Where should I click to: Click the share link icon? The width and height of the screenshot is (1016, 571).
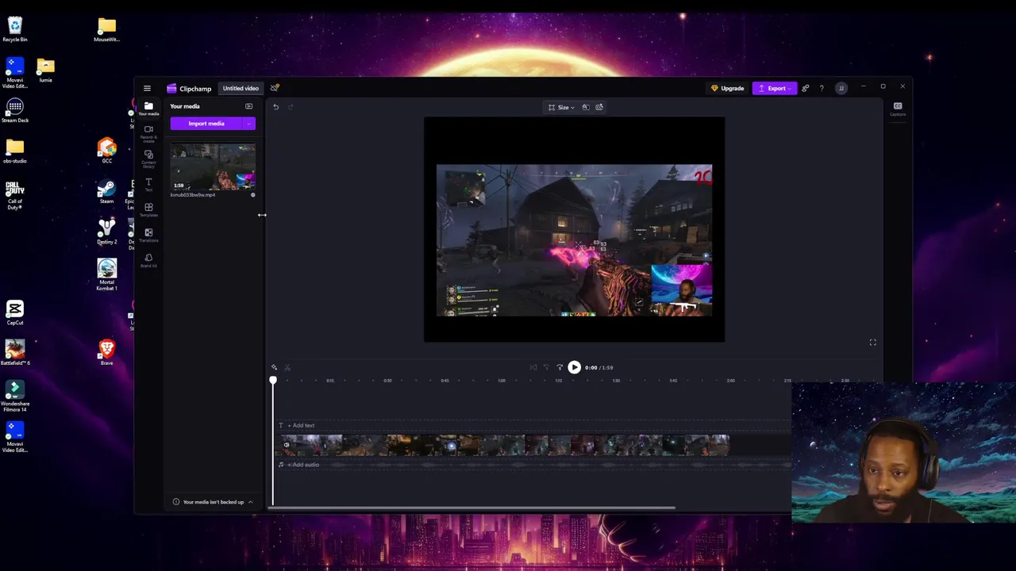tap(805, 88)
